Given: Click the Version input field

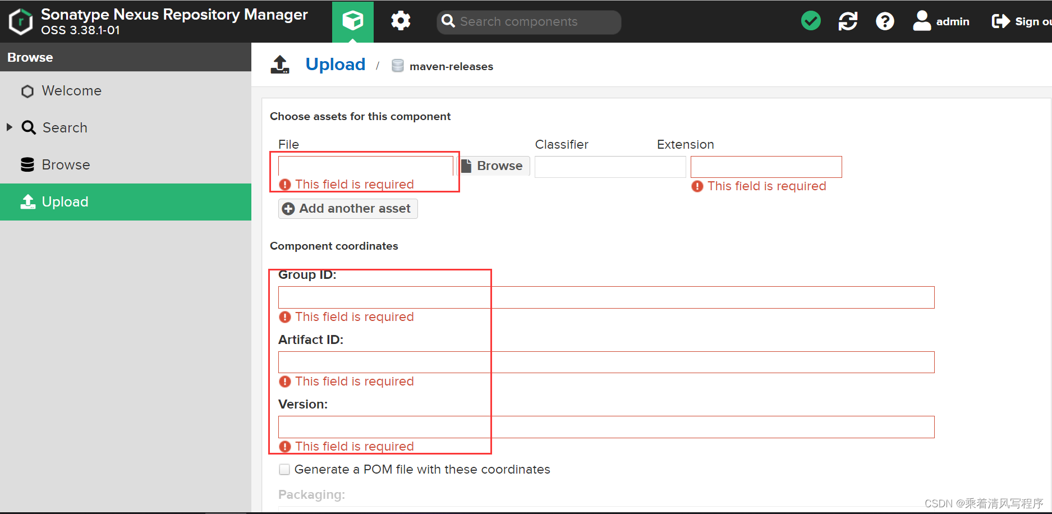Looking at the screenshot, I should point(607,427).
